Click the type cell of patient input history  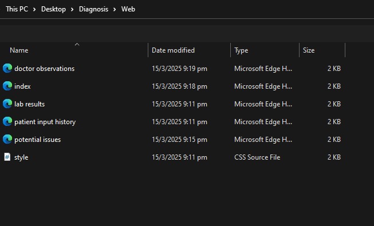(x=263, y=122)
